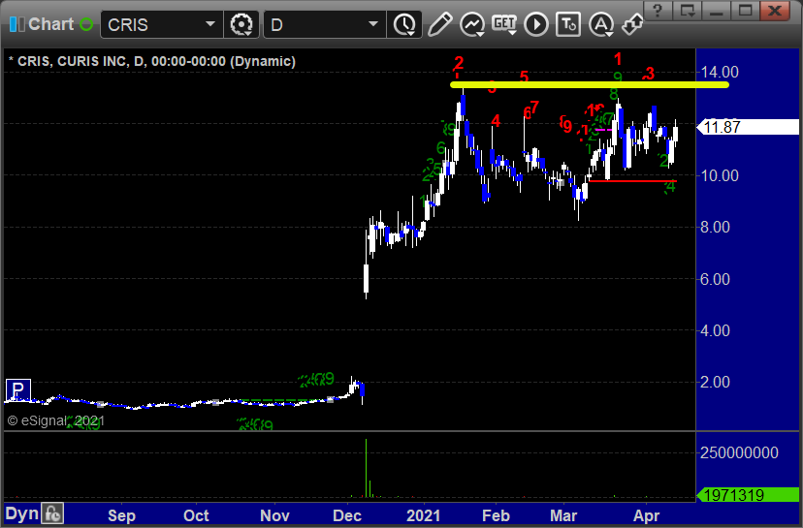The image size is (803, 528).
Task: Open the time template clock icon
Action: click(x=404, y=24)
